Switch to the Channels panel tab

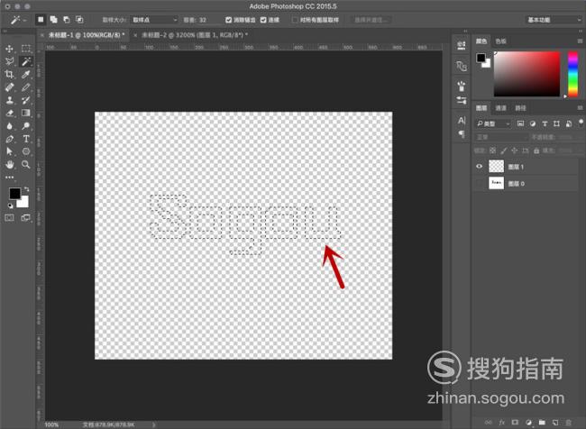tap(500, 108)
